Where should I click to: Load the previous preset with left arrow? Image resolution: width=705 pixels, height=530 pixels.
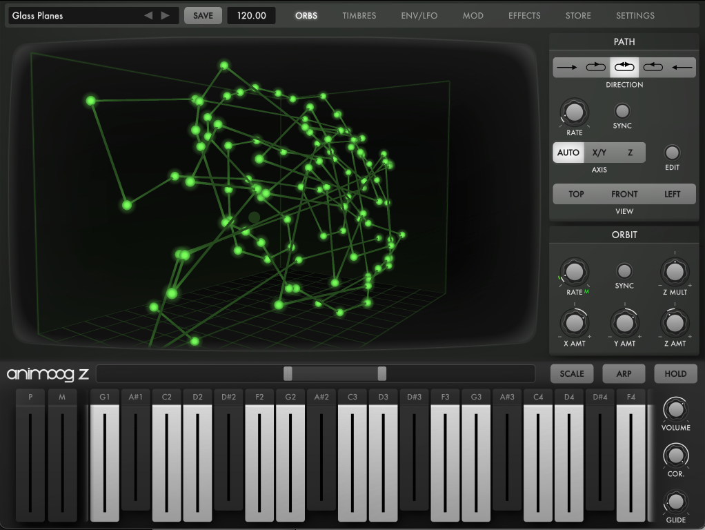[x=148, y=15]
